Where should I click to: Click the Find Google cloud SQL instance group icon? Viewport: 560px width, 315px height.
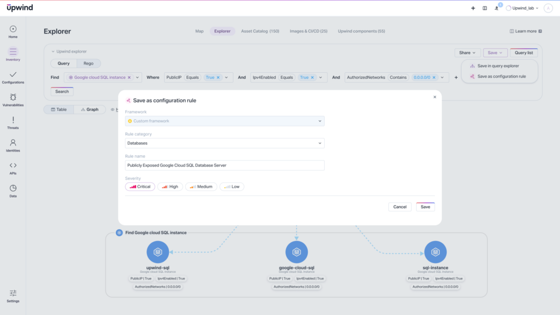tap(119, 232)
